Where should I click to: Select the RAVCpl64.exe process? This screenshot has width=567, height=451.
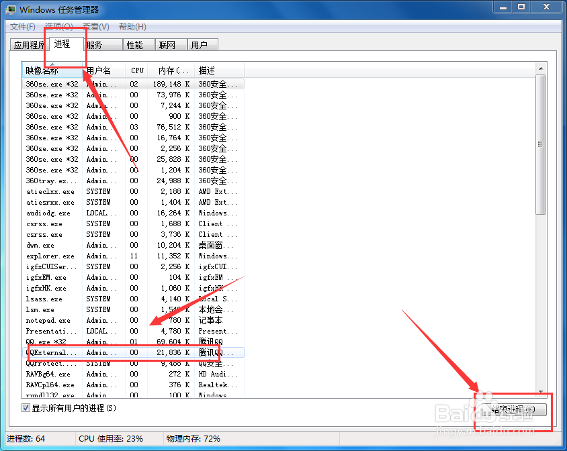[133, 385]
